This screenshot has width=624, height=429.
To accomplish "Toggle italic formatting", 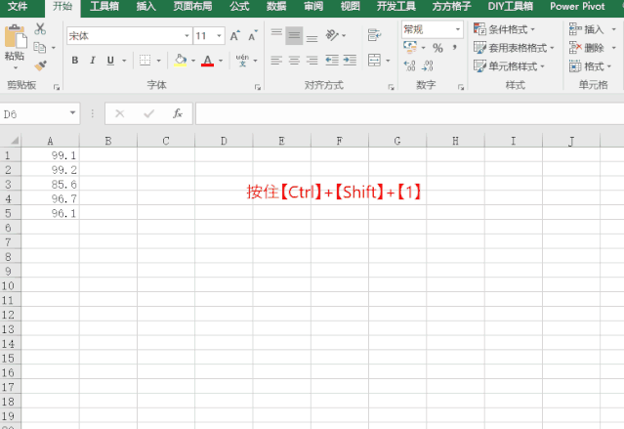I will point(93,61).
